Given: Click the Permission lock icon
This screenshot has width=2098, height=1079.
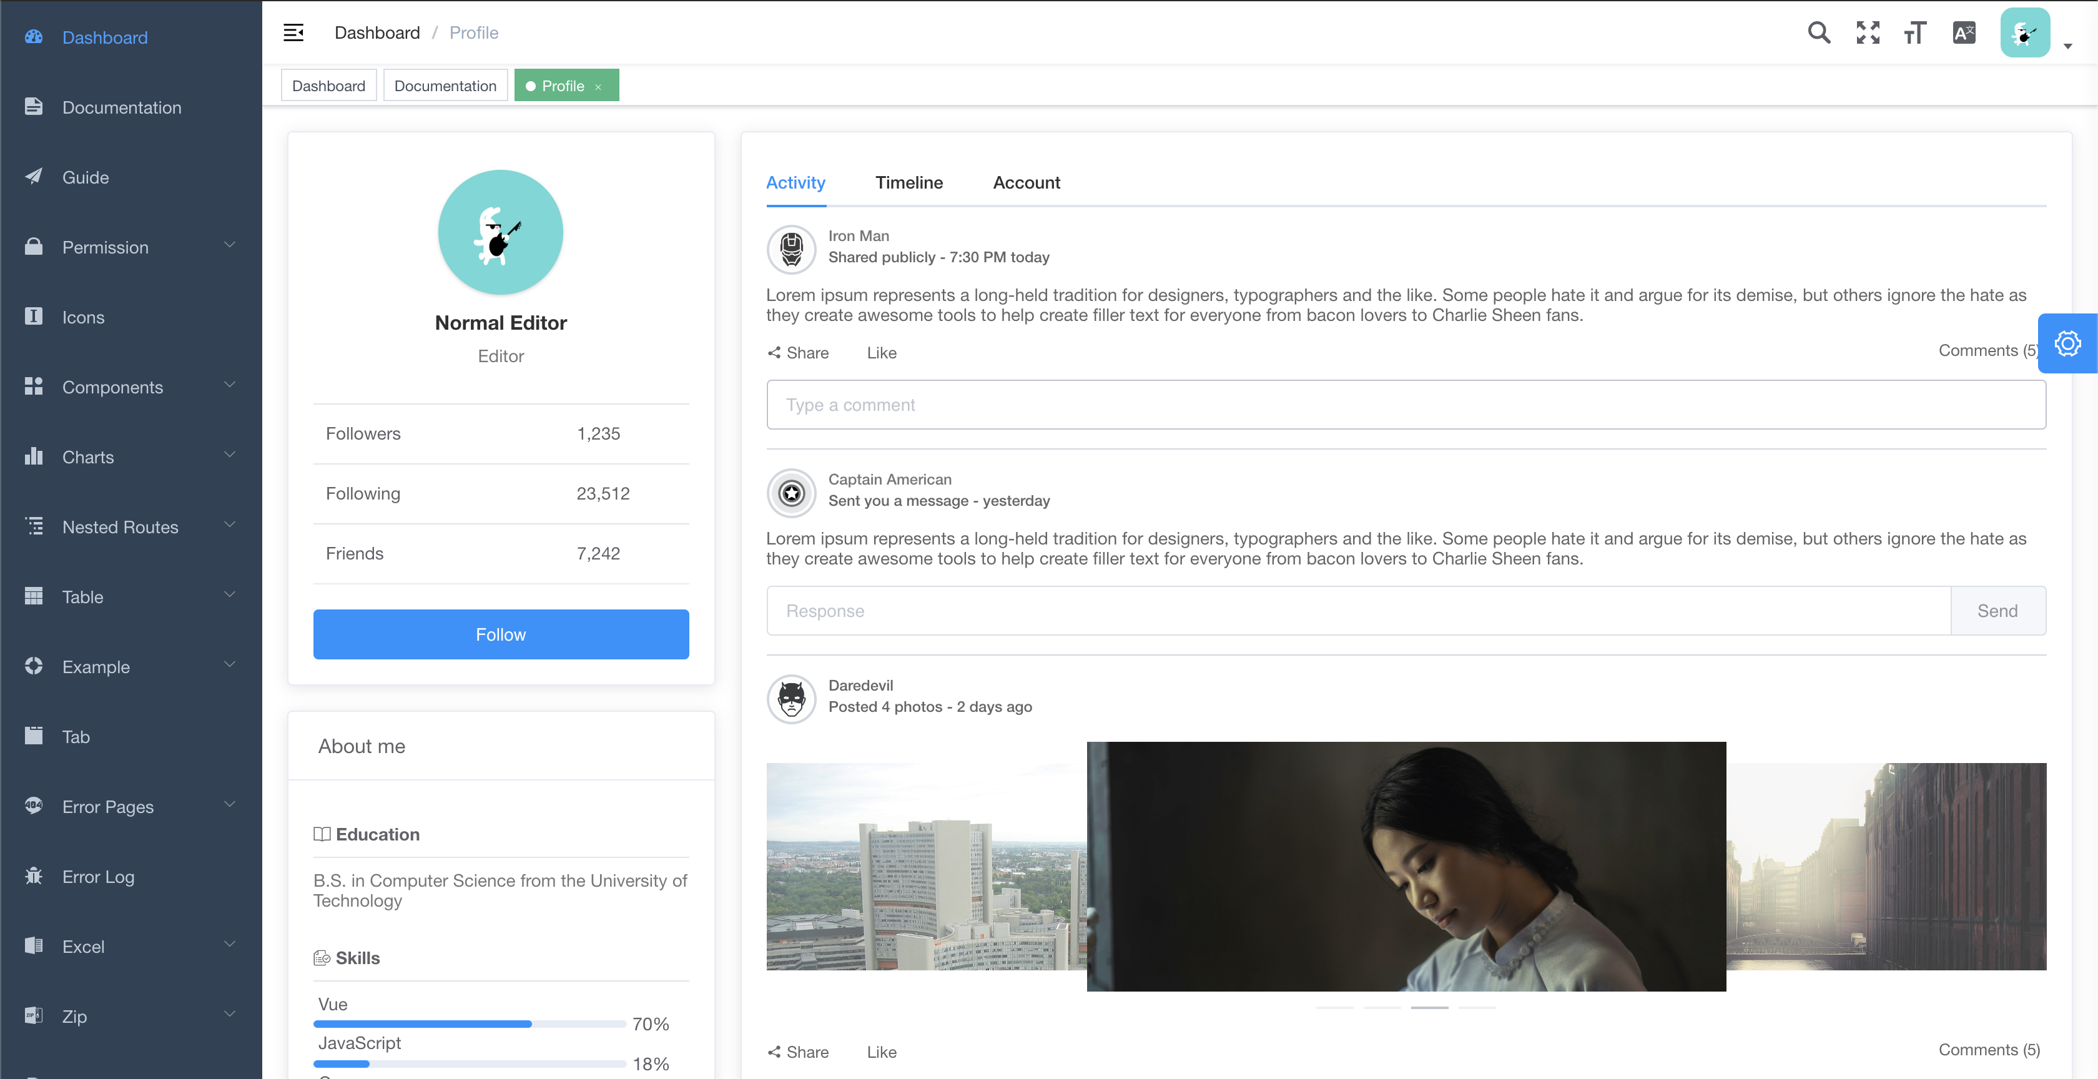Looking at the screenshot, I should tap(33, 247).
